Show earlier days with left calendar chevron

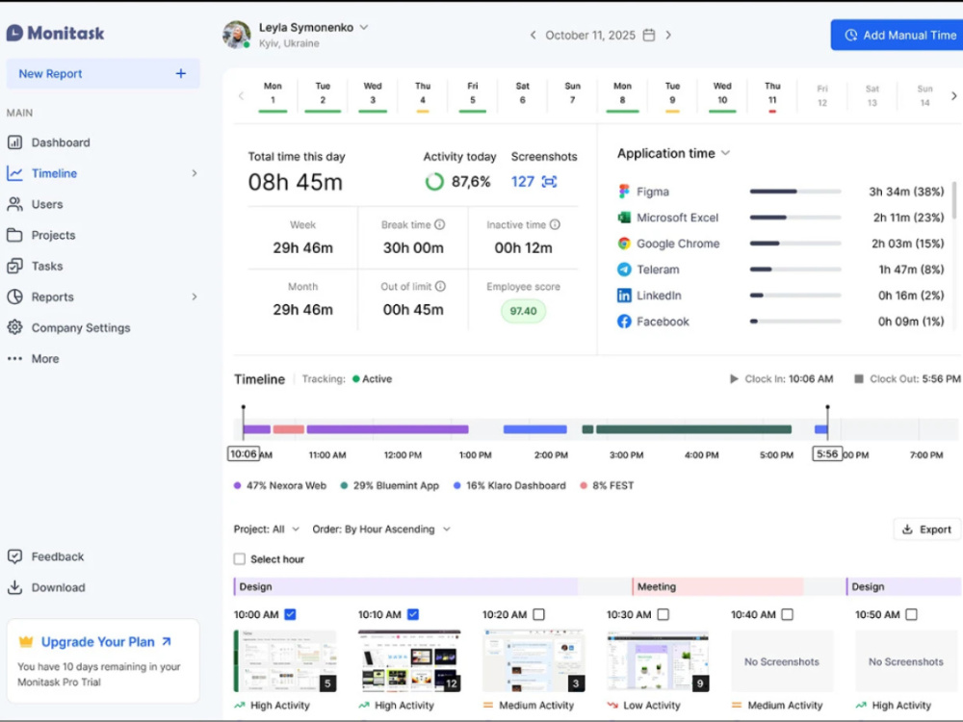pyautogui.click(x=241, y=95)
